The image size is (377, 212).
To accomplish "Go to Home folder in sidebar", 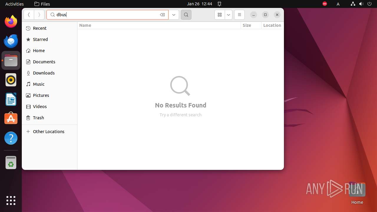I will [49, 51].
